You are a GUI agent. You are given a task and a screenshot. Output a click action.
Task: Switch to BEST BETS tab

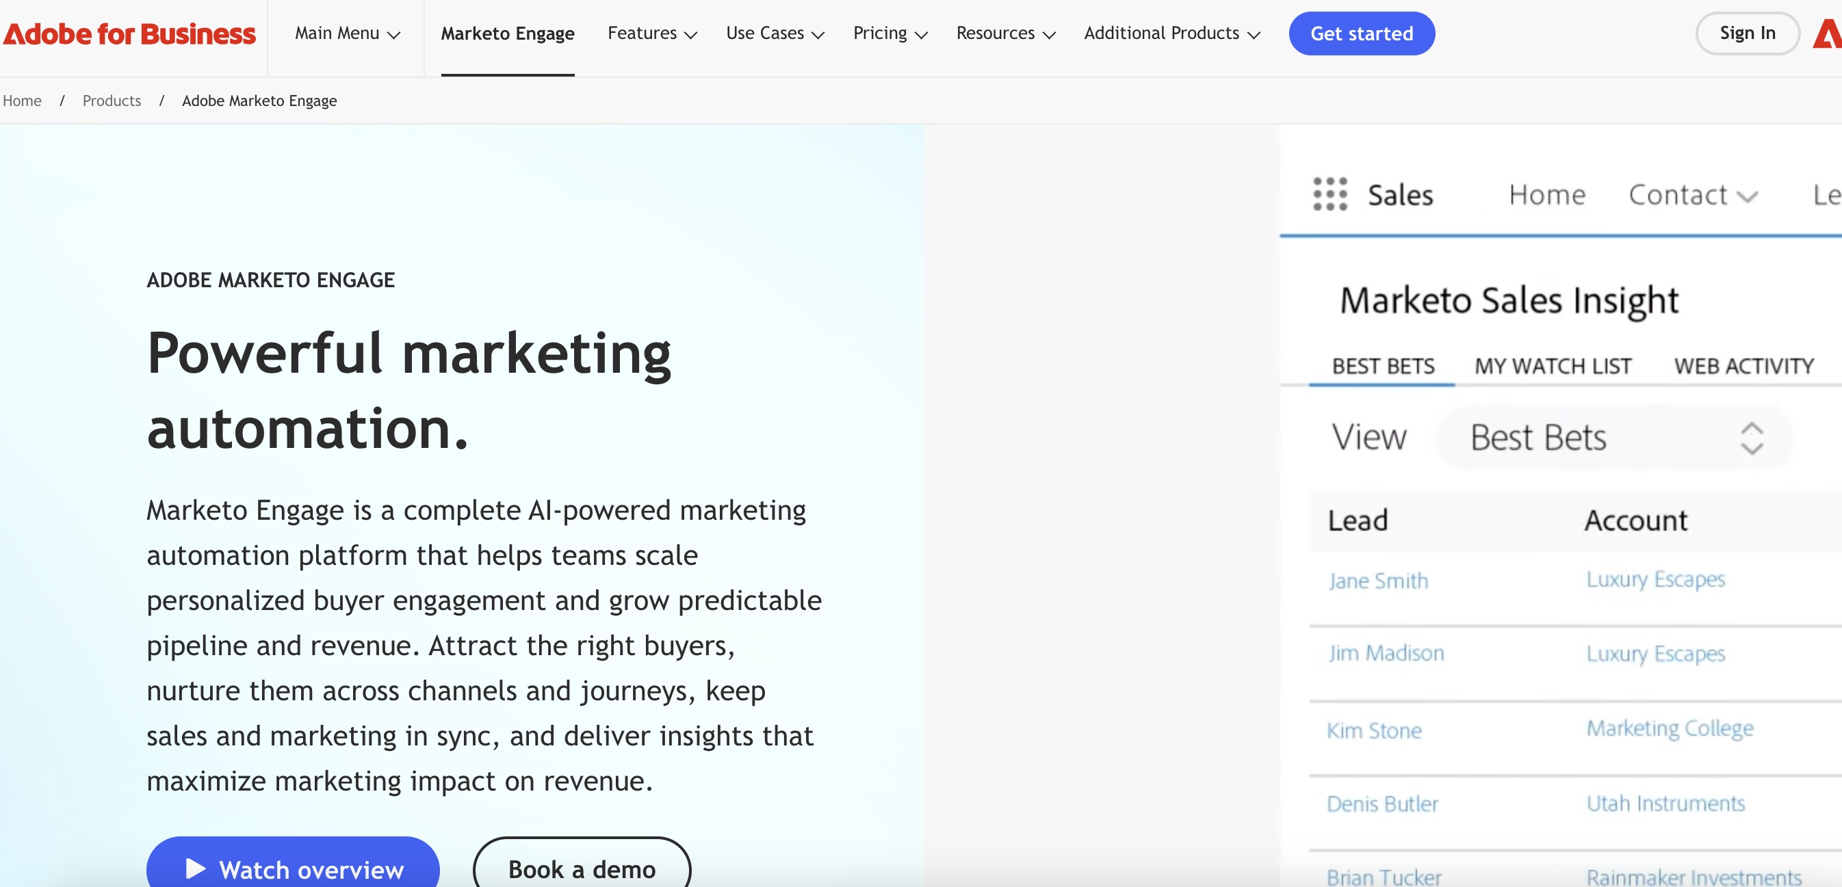coord(1383,366)
